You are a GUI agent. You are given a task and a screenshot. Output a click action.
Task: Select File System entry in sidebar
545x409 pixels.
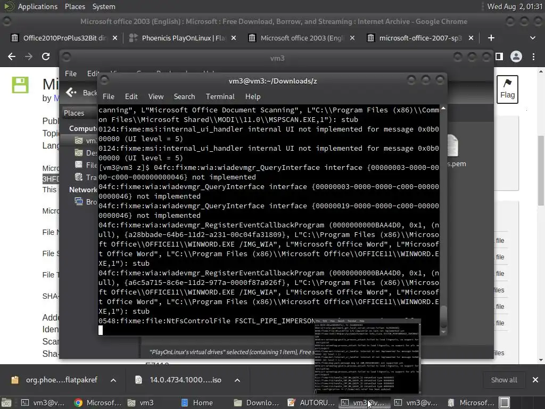(x=86, y=165)
